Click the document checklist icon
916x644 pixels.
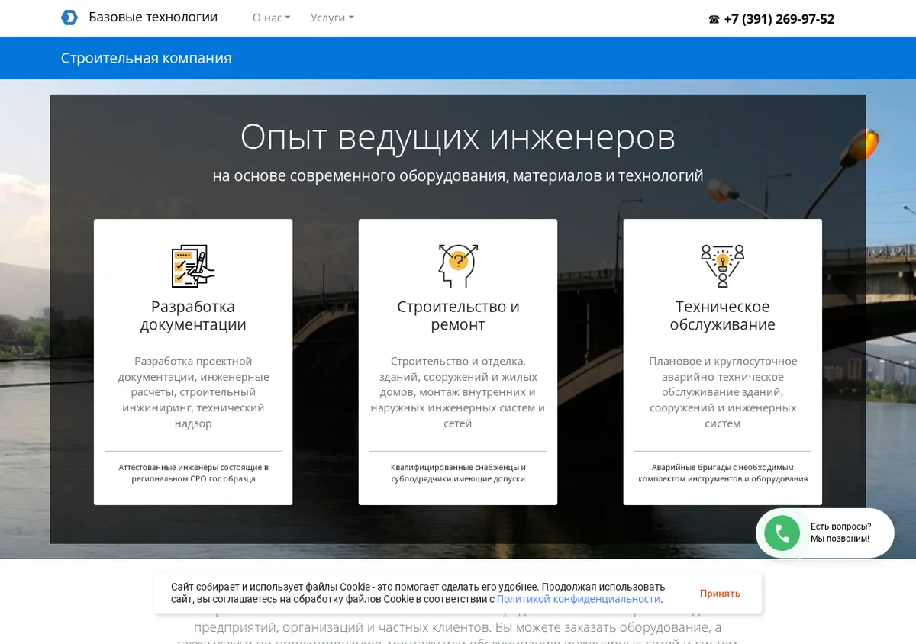pyautogui.click(x=193, y=265)
